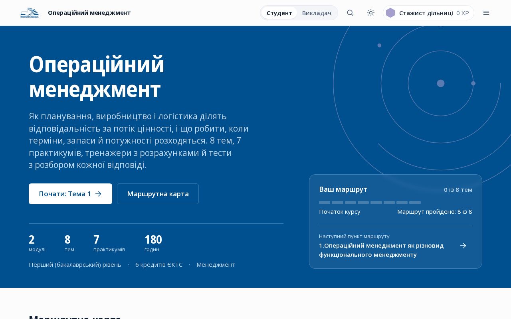
Task: Click the Ваш маршрут heading
Action: pyautogui.click(x=343, y=189)
